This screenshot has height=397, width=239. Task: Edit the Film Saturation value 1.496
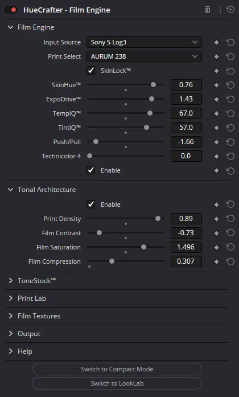pos(186,247)
